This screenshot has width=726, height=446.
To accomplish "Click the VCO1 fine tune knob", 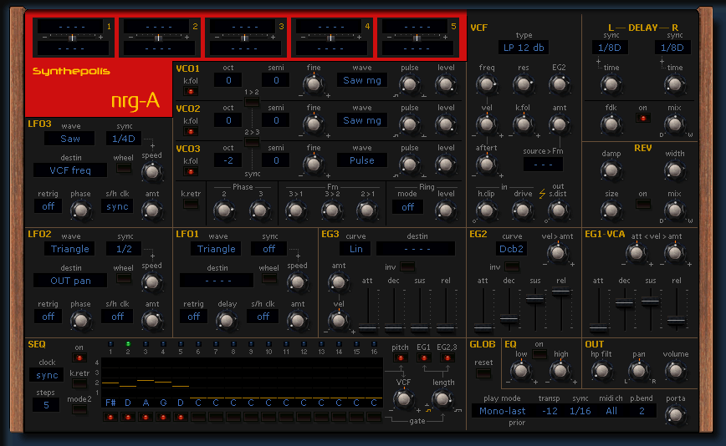I will [x=314, y=84].
